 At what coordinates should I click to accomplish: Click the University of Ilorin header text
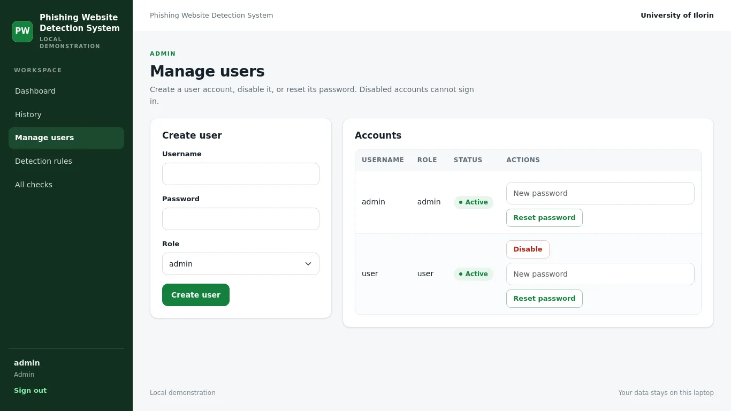click(x=677, y=16)
